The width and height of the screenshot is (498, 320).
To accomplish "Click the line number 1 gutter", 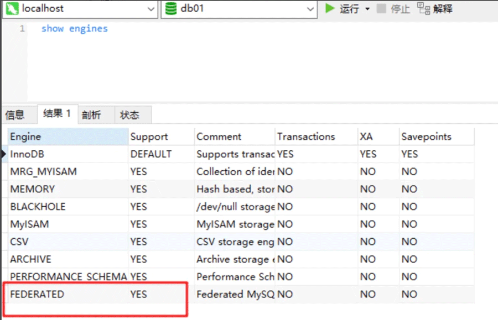I will (22, 29).
